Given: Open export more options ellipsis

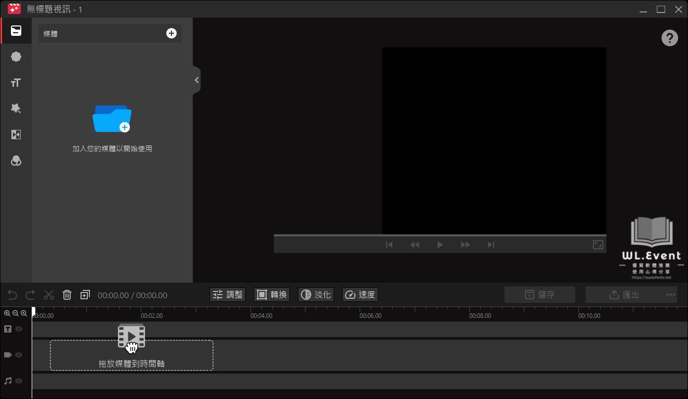Looking at the screenshot, I should pos(670,295).
